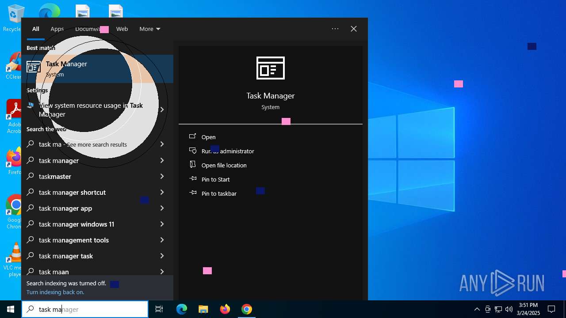
Task: Click the Start button on taskbar
Action: [x=11, y=309]
